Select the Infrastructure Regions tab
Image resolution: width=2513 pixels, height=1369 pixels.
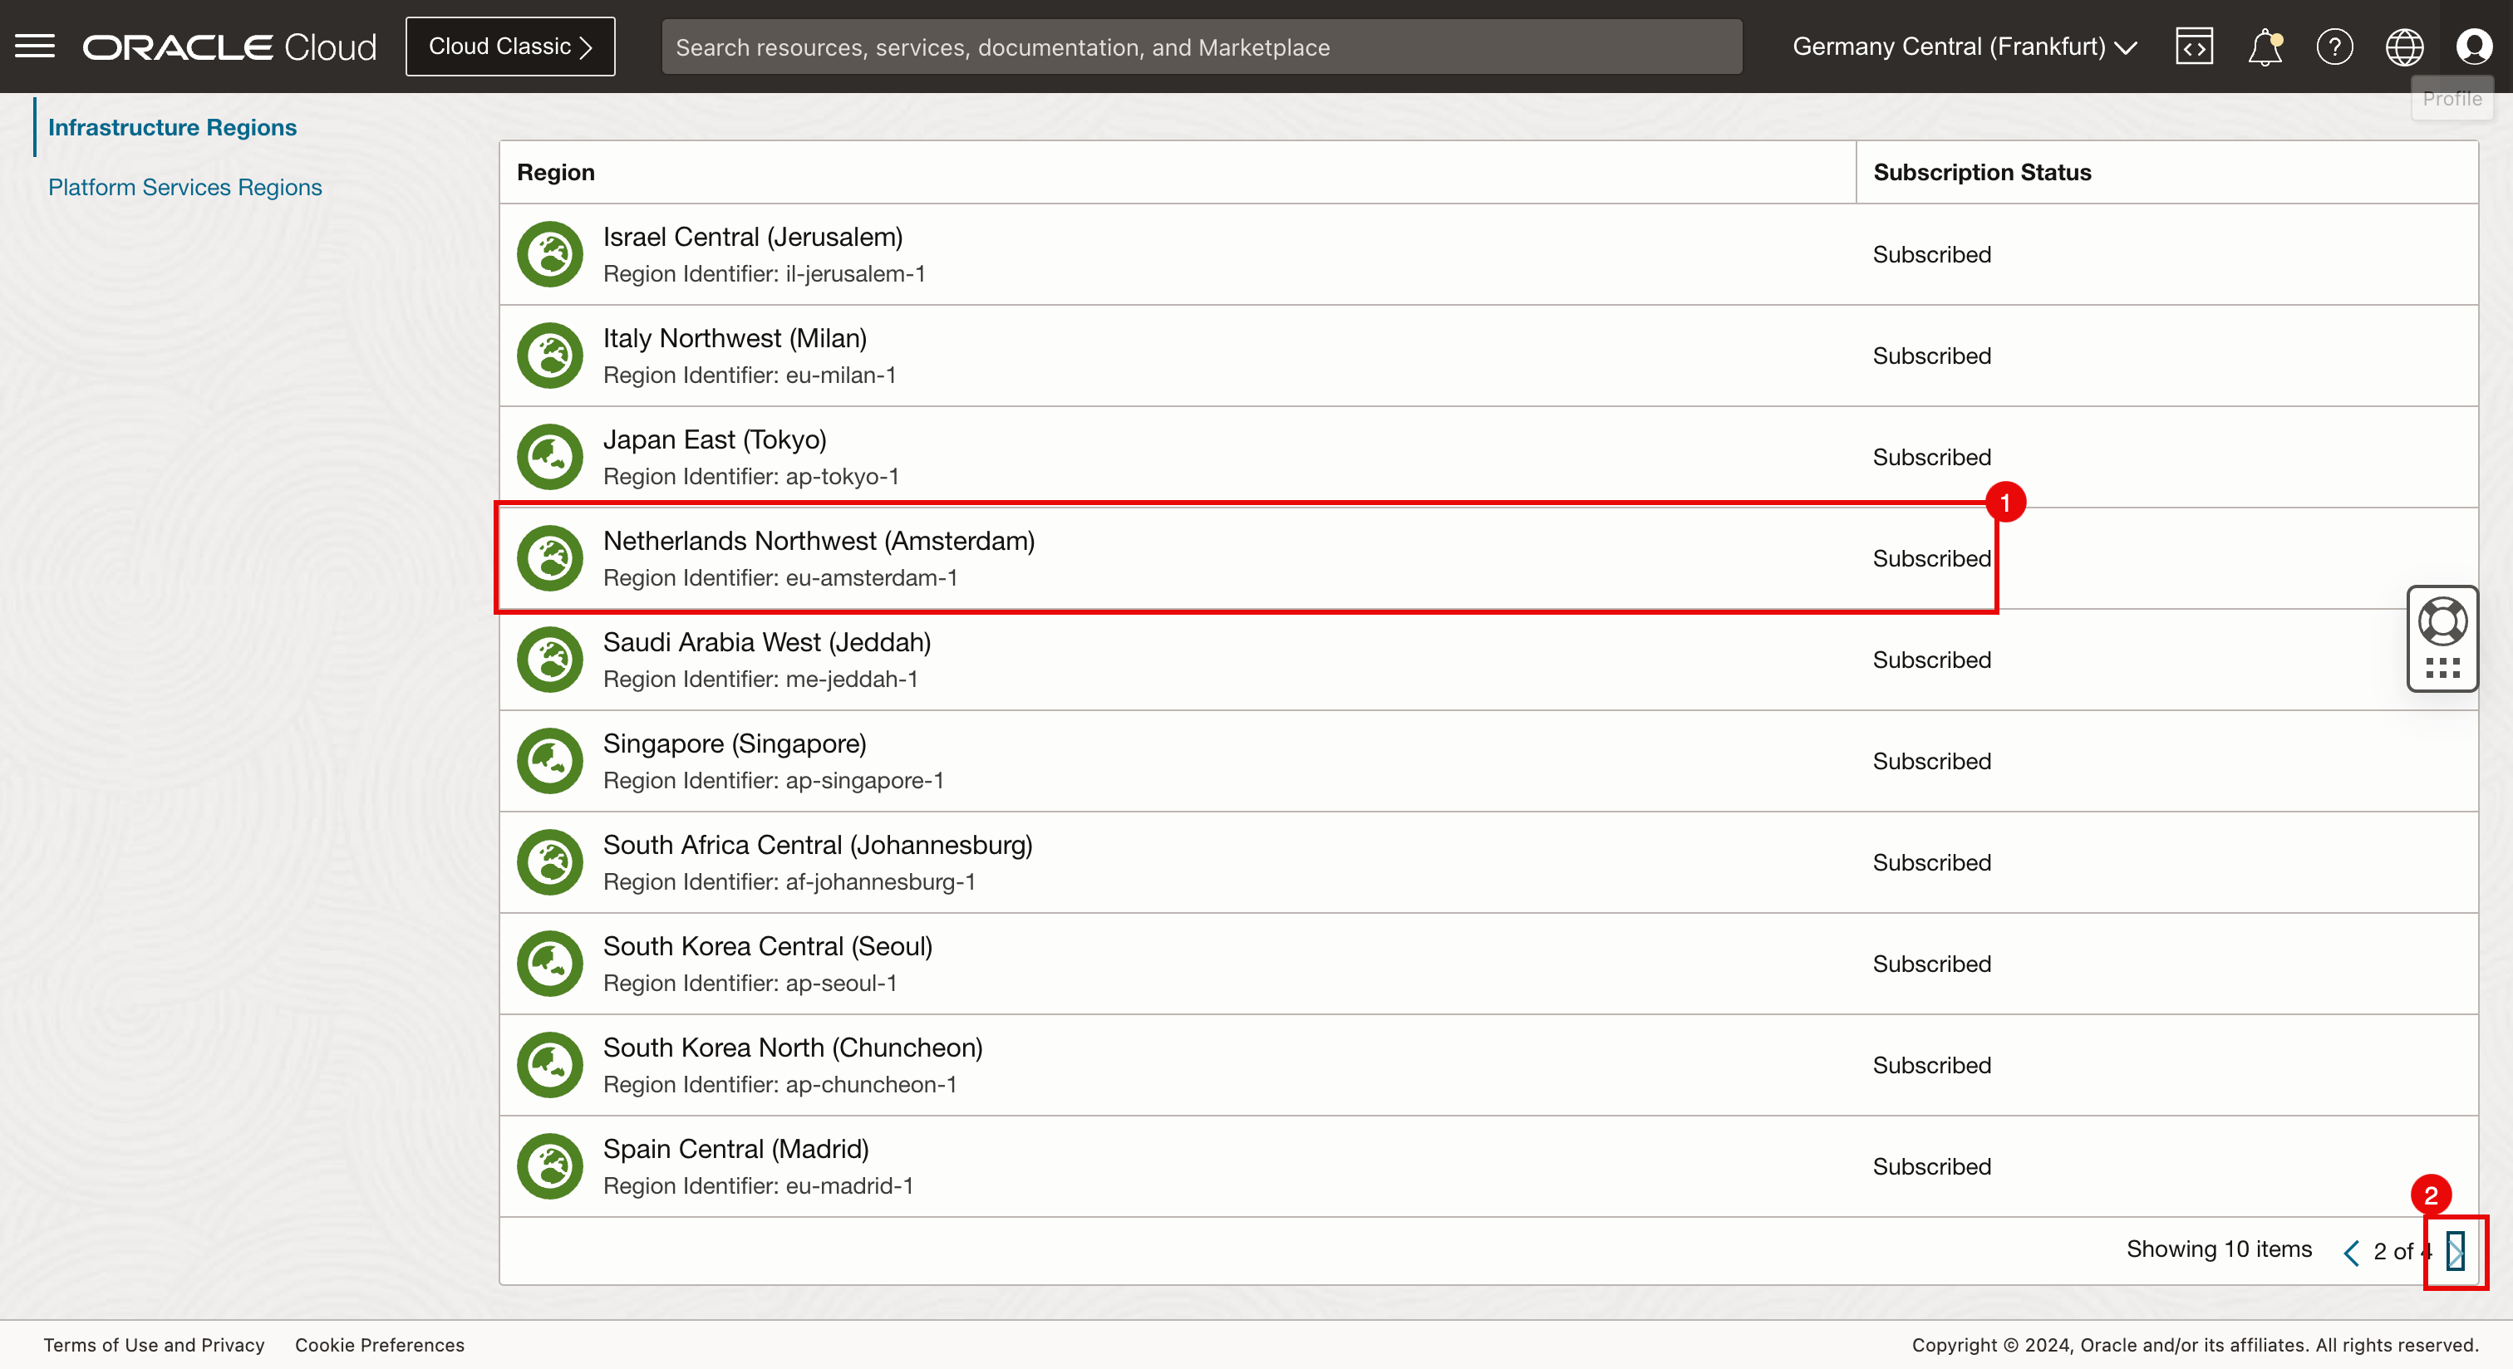point(172,128)
